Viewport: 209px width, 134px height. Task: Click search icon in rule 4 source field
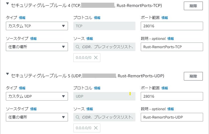78,47
